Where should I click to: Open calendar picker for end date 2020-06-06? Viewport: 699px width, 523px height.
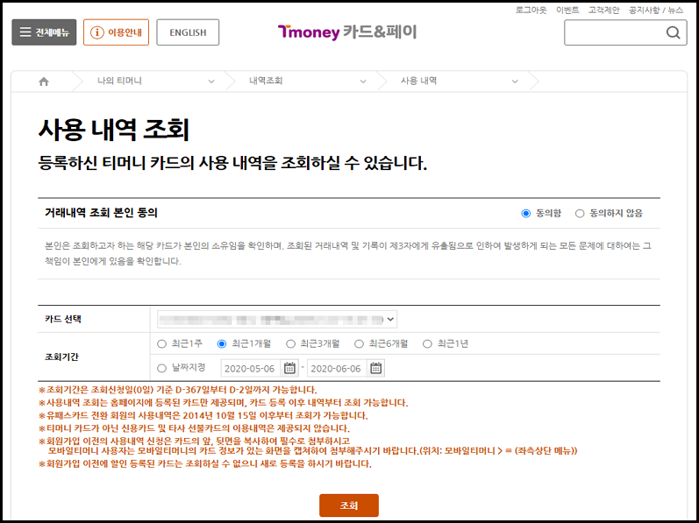[375, 368]
